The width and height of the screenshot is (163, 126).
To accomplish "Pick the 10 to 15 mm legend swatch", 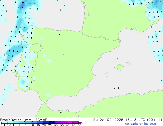I will 34,123.
